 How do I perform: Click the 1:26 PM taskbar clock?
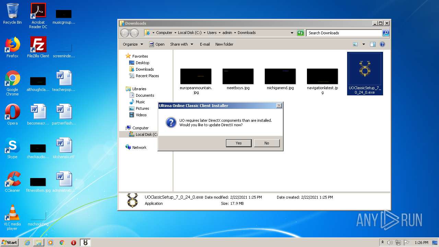(x=422, y=243)
